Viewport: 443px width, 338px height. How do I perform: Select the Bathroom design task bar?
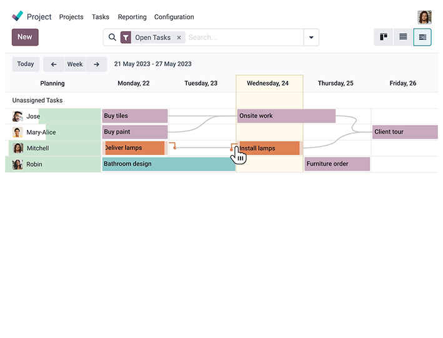click(x=168, y=164)
